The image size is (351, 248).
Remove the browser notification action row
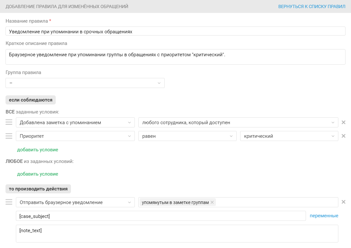(344, 202)
